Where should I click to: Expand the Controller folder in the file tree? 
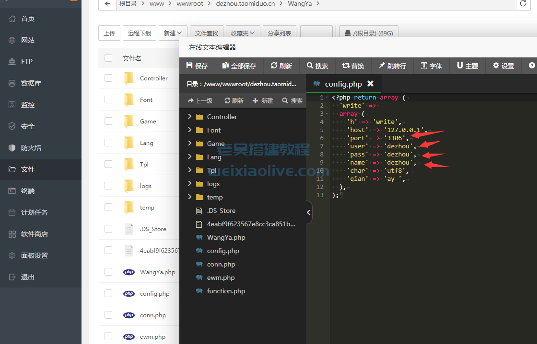tap(189, 116)
